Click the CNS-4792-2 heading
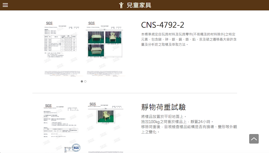269x153 pixels. point(163,25)
